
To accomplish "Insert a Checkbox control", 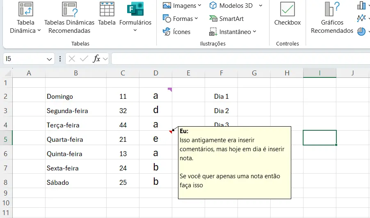I will tap(288, 14).
